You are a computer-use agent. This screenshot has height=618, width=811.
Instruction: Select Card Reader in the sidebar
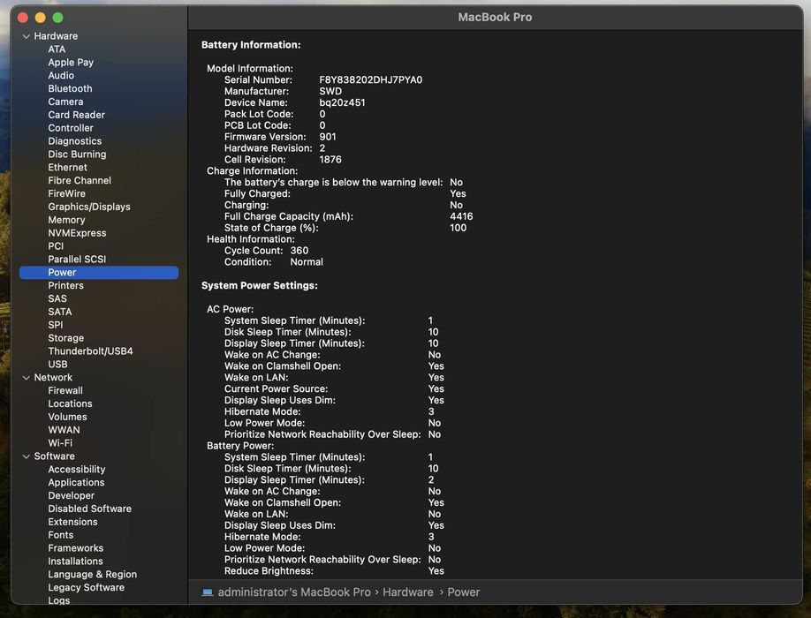77,115
